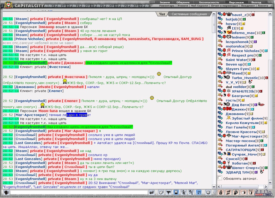This screenshot has width=275, height=198.
Task: Click private message icon beside Seven up
Action: click(x=220, y=63)
